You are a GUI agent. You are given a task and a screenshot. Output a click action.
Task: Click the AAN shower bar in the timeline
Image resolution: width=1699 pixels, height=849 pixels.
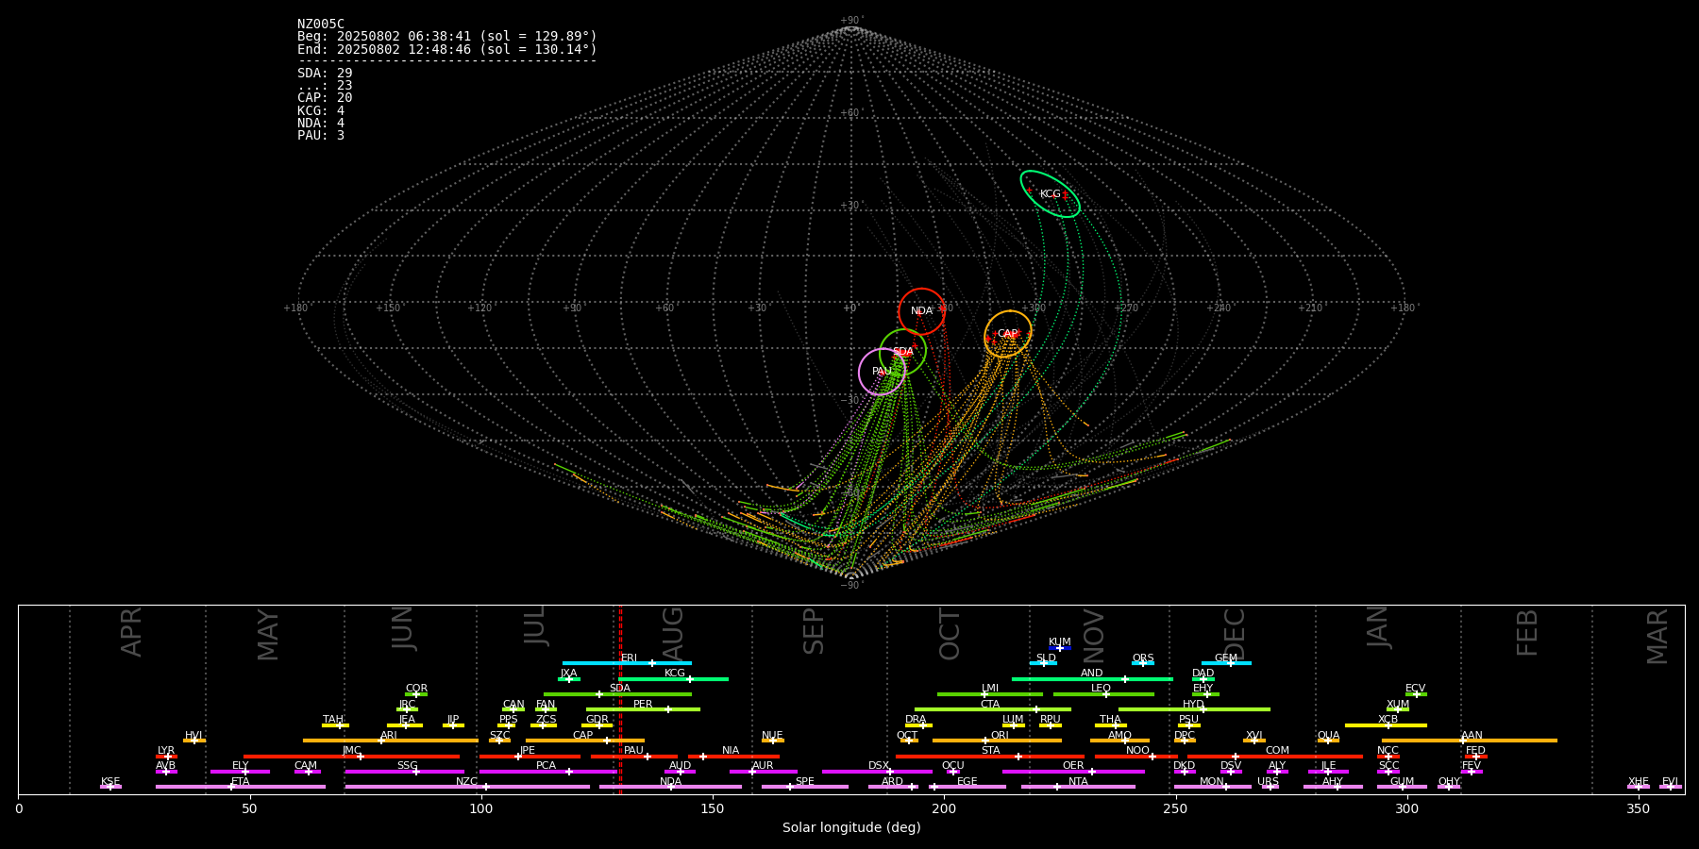pyautogui.click(x=1470, y=741)
